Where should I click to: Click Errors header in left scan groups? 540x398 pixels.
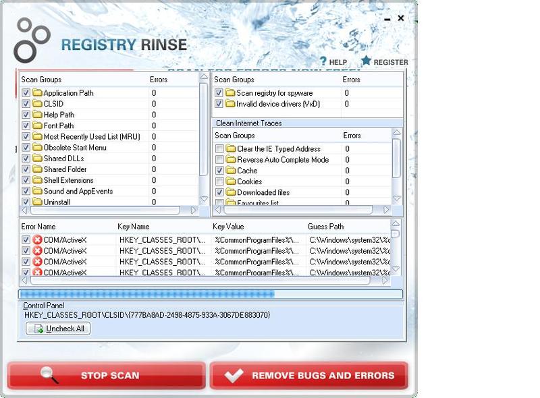pyautogui.click(x=159, y=80)
